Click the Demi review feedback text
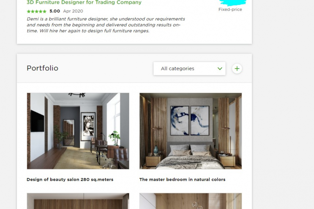 click(106, 25)
